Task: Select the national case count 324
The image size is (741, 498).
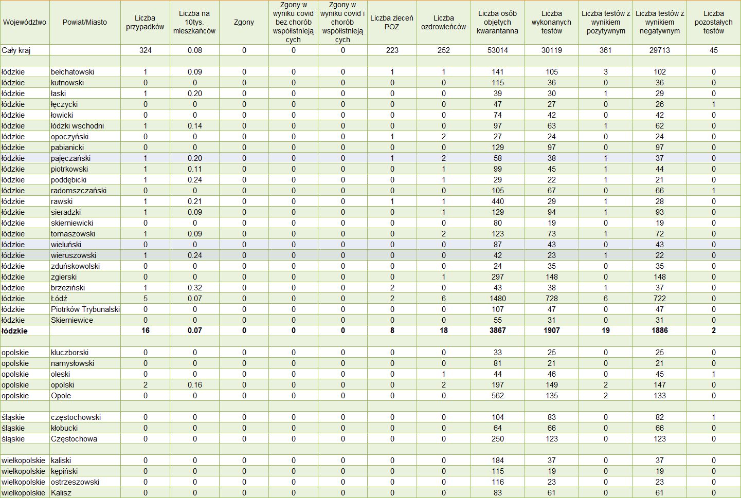Action: coord(146,50)
